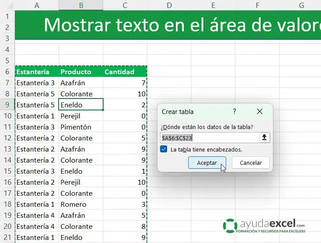This screenshot has width=321, height=243.
Task: Select column F header
Action: click(x=258, y=5)
